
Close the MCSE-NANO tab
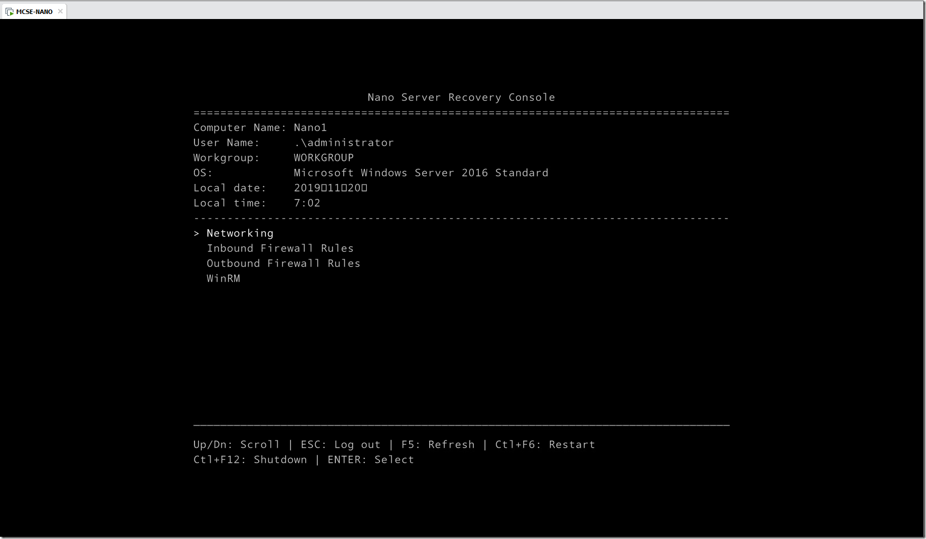[x=60, y=11]
